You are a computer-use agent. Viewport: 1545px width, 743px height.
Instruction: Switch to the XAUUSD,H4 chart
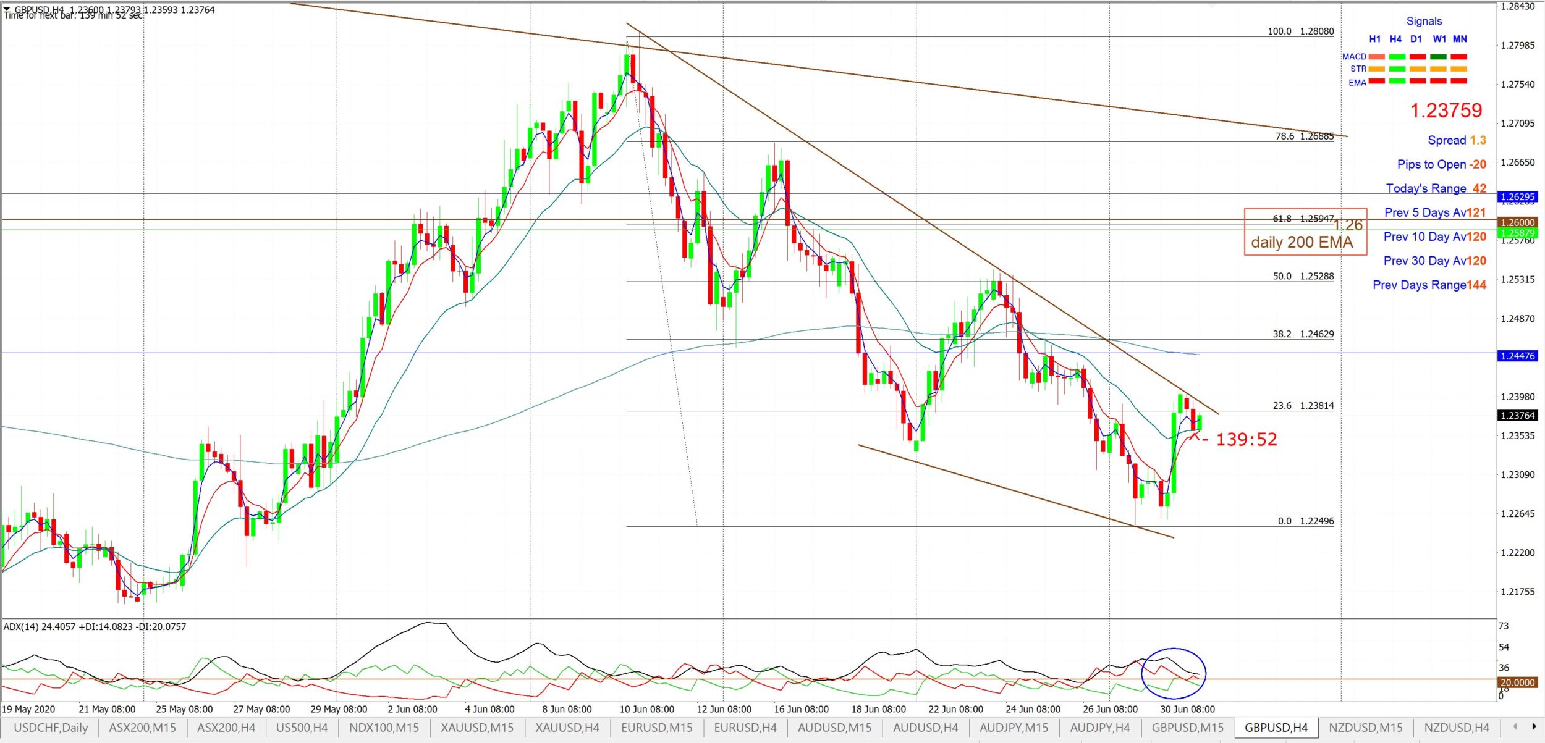567,728
